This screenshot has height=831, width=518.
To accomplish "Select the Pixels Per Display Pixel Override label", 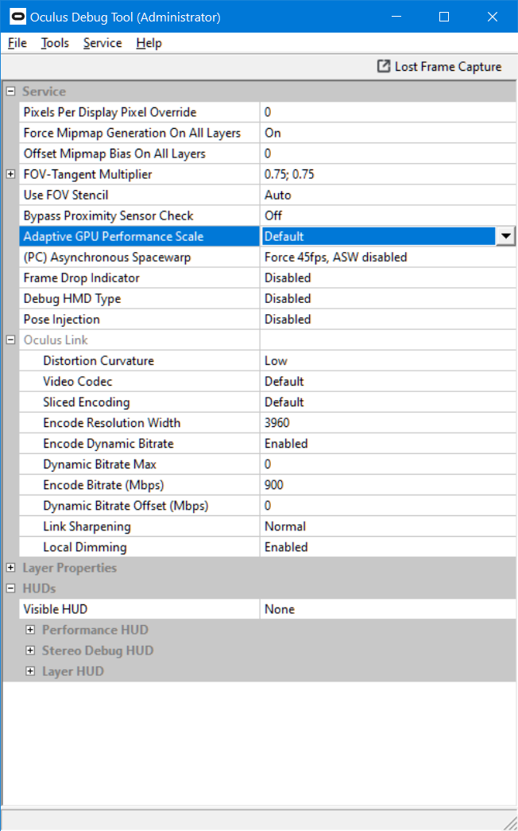I will coord(110,112).
